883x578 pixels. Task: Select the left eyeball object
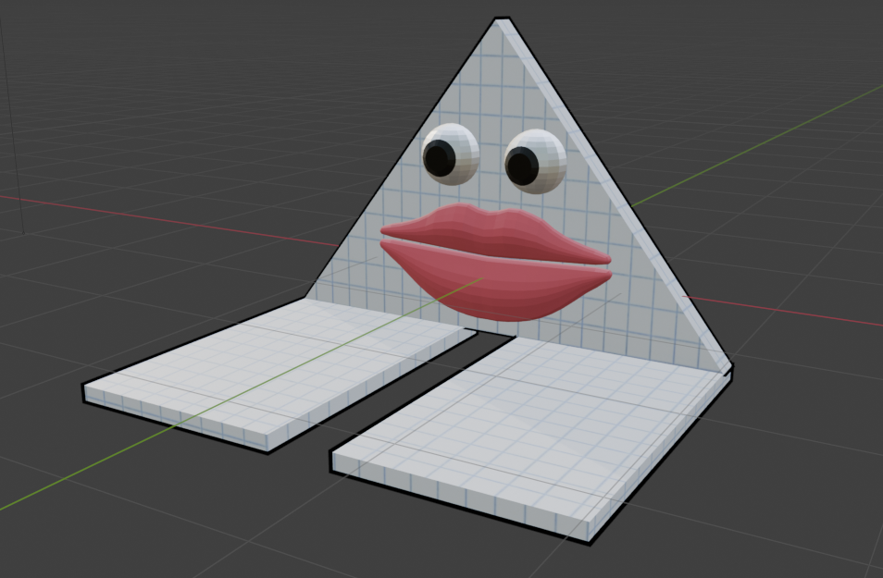tap(451, 154)
